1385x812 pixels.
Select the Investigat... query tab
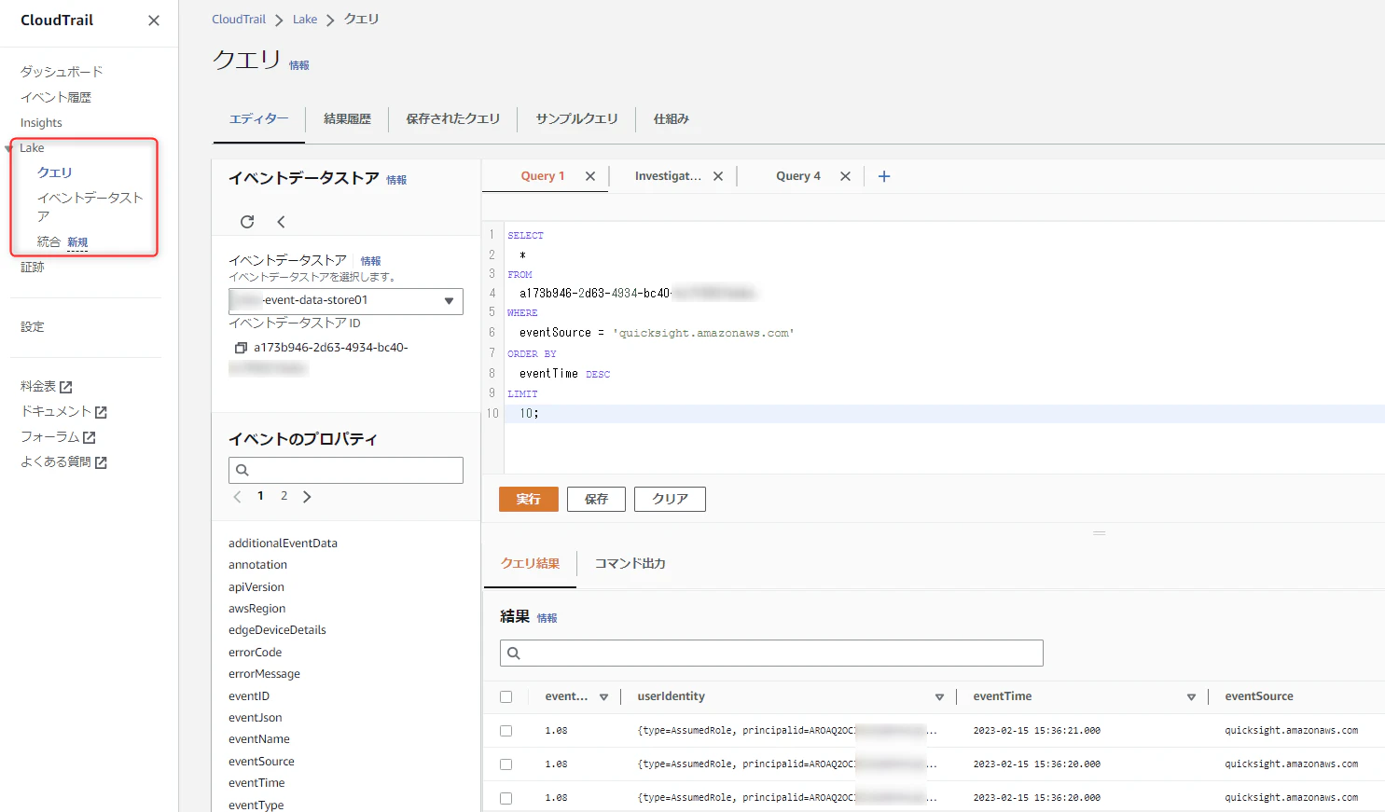668,176
